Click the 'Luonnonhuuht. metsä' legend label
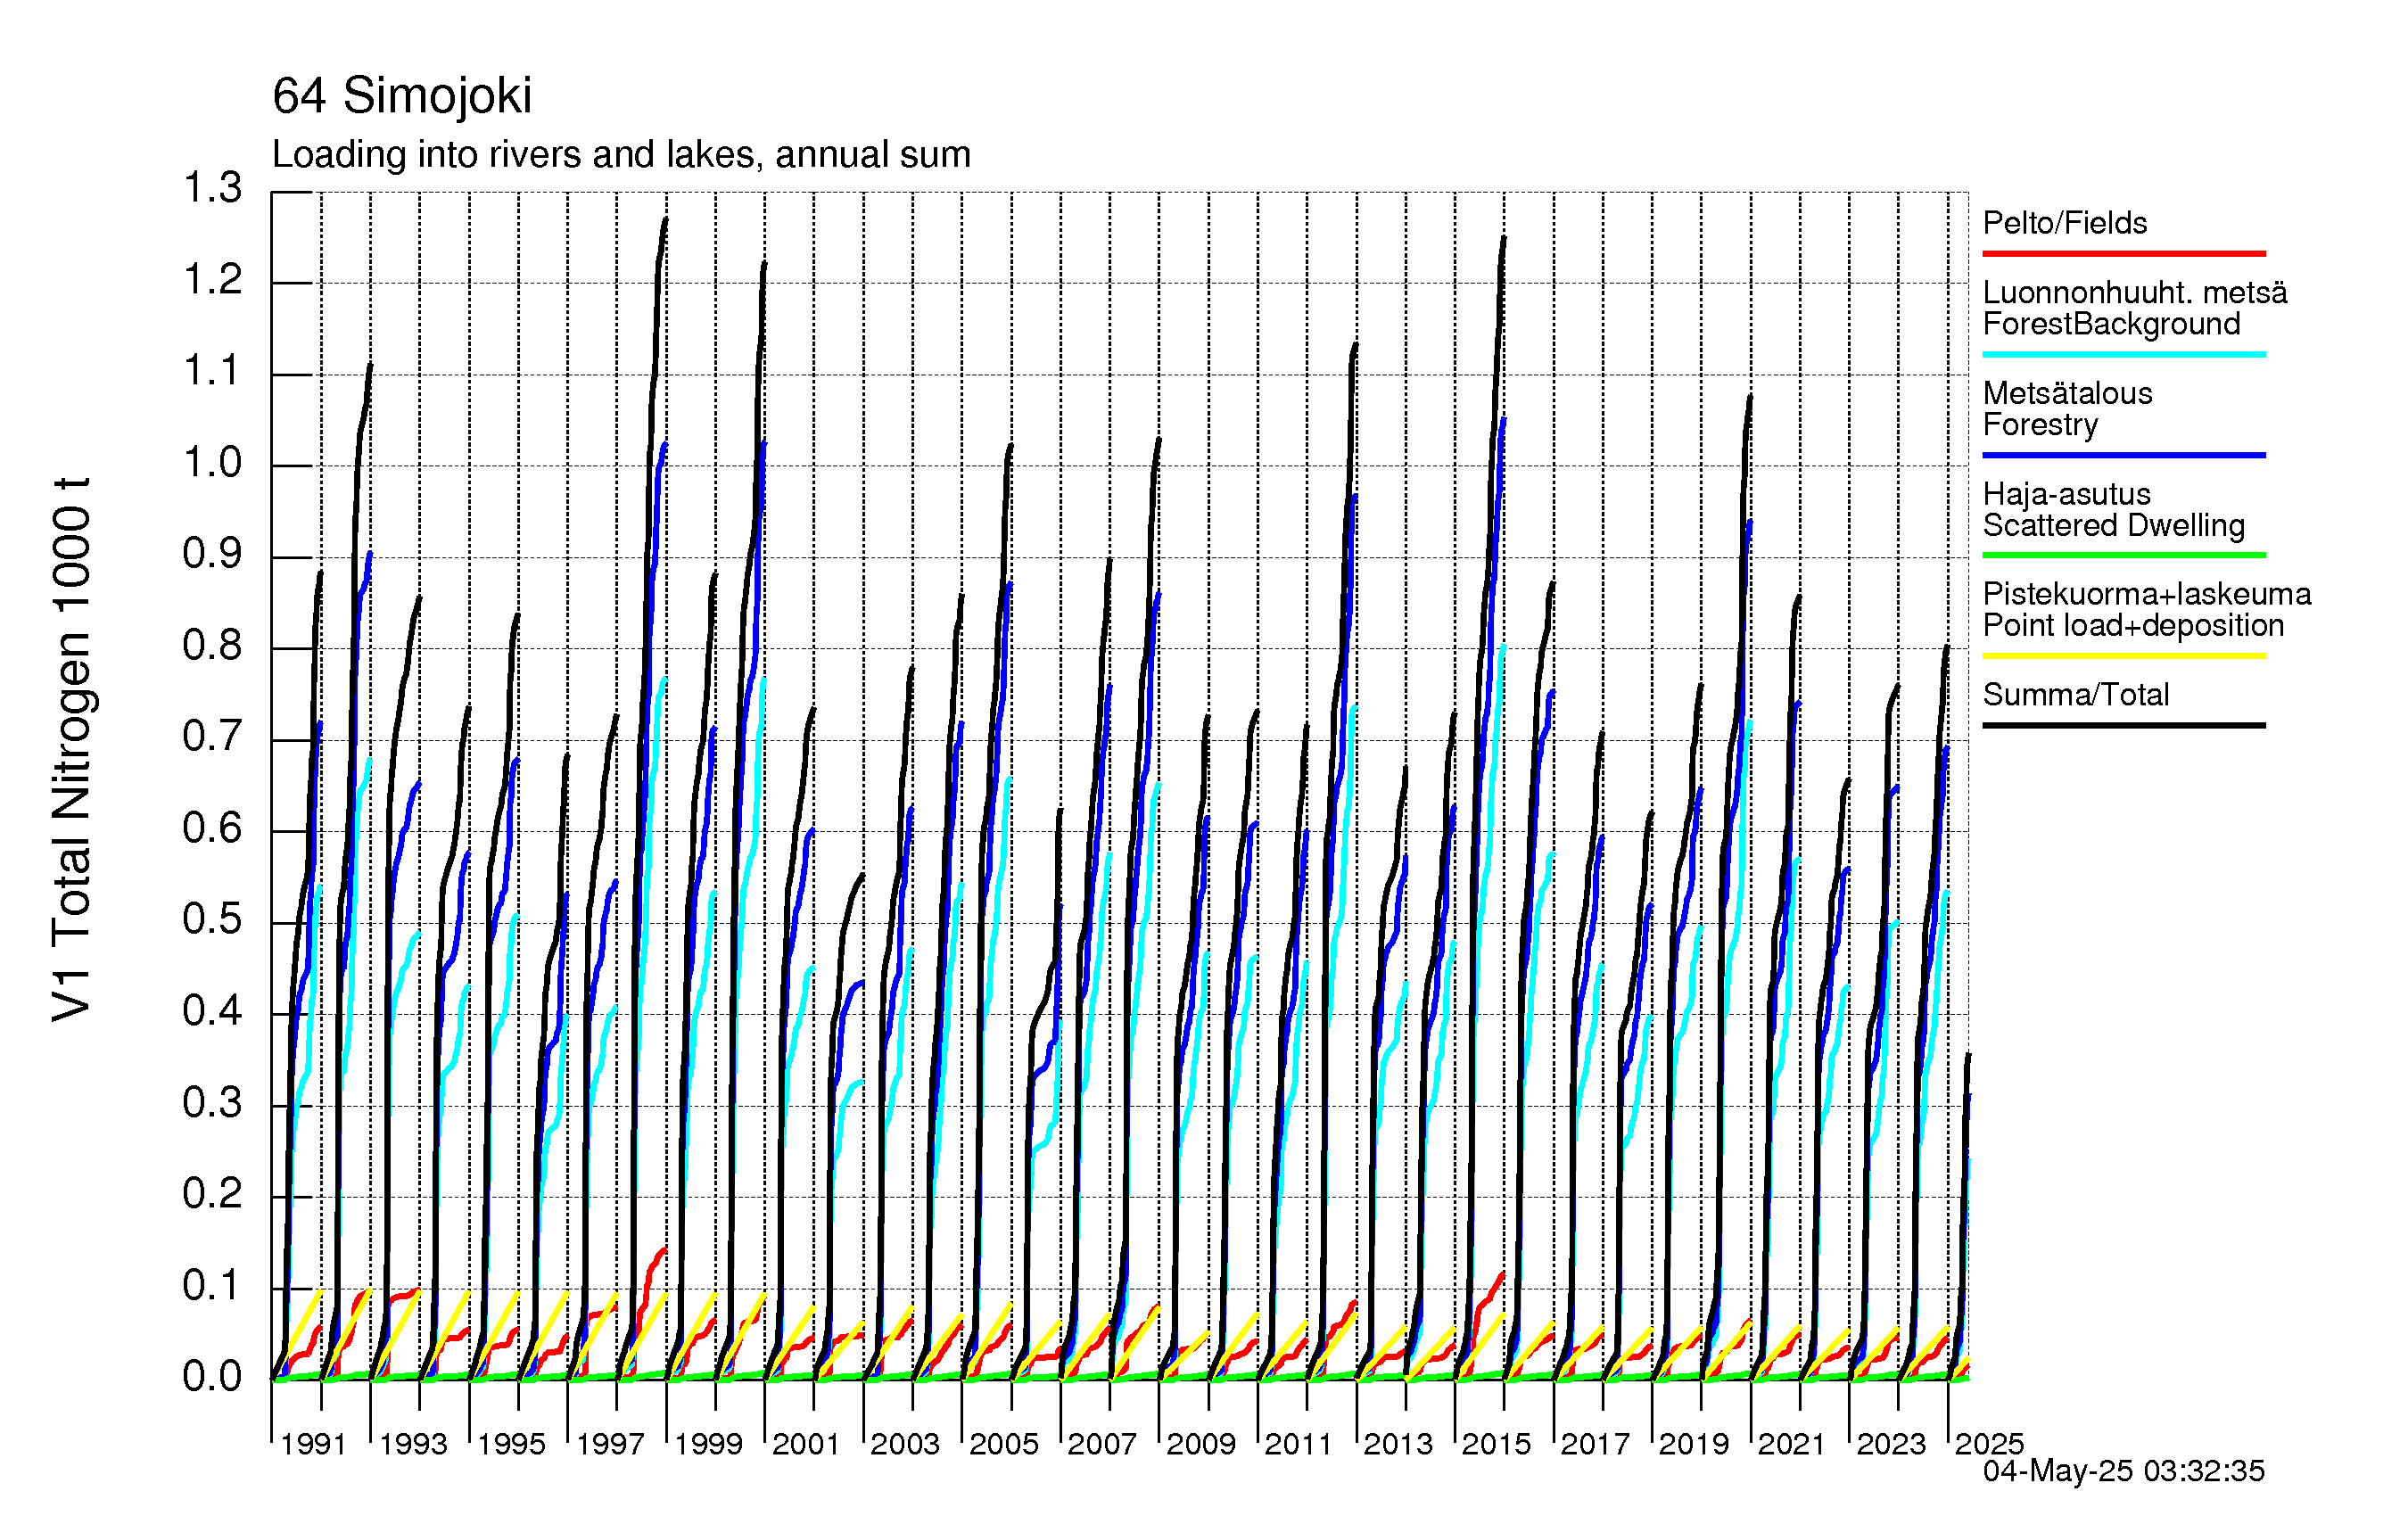 point(2135,293)
